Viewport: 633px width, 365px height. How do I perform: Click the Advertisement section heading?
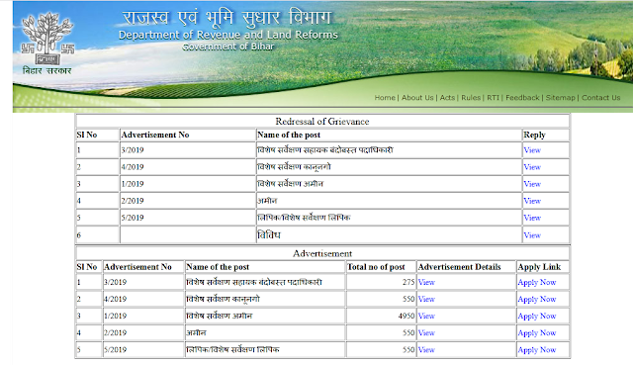(322, 254)
